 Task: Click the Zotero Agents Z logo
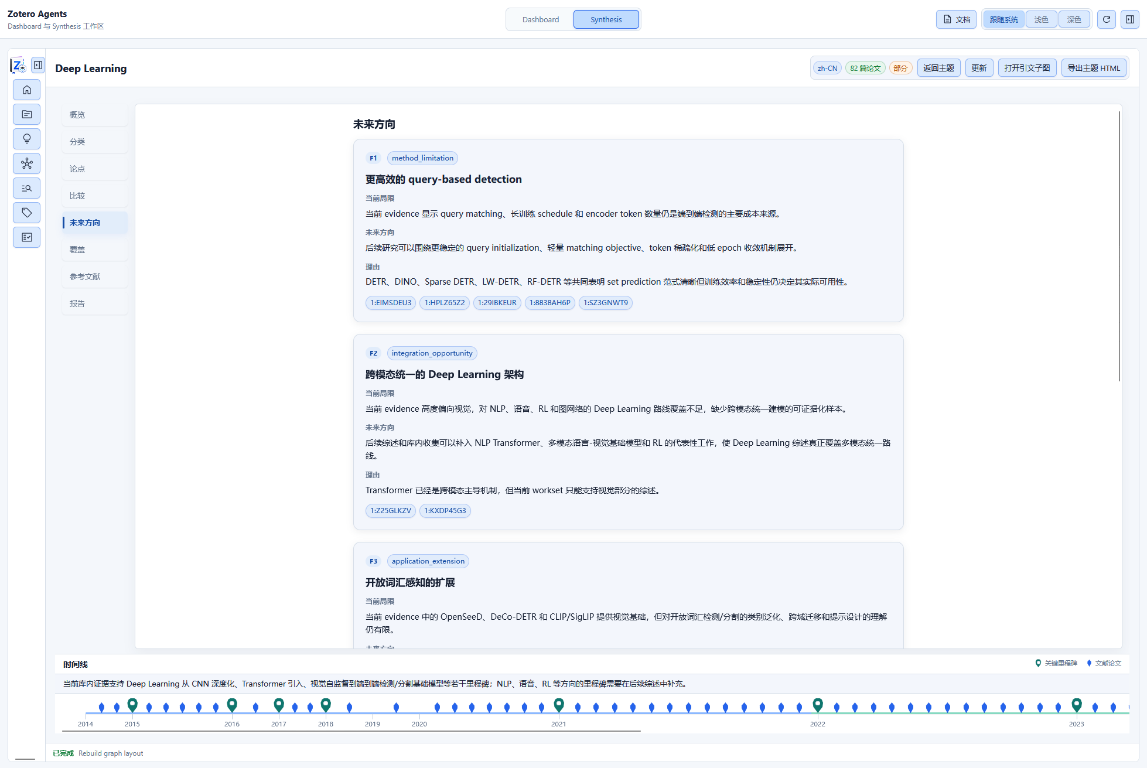18,66
